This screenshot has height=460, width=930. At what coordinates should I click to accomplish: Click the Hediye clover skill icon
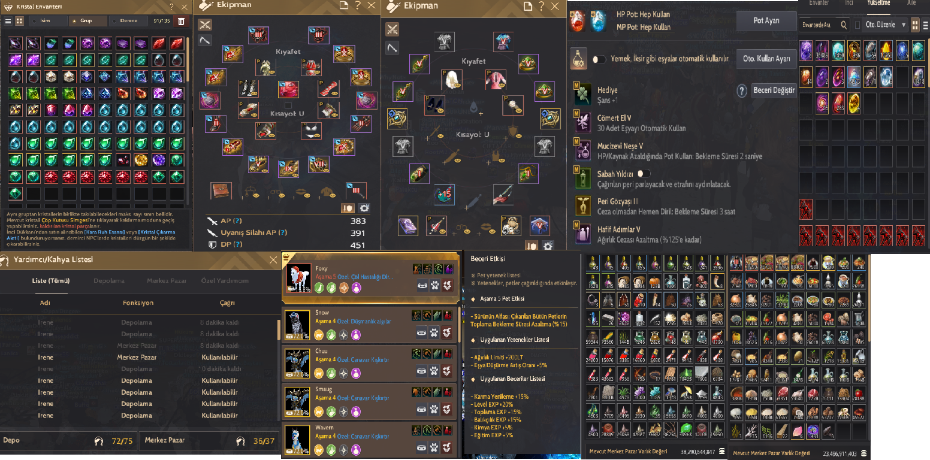[x=582, y=95]
